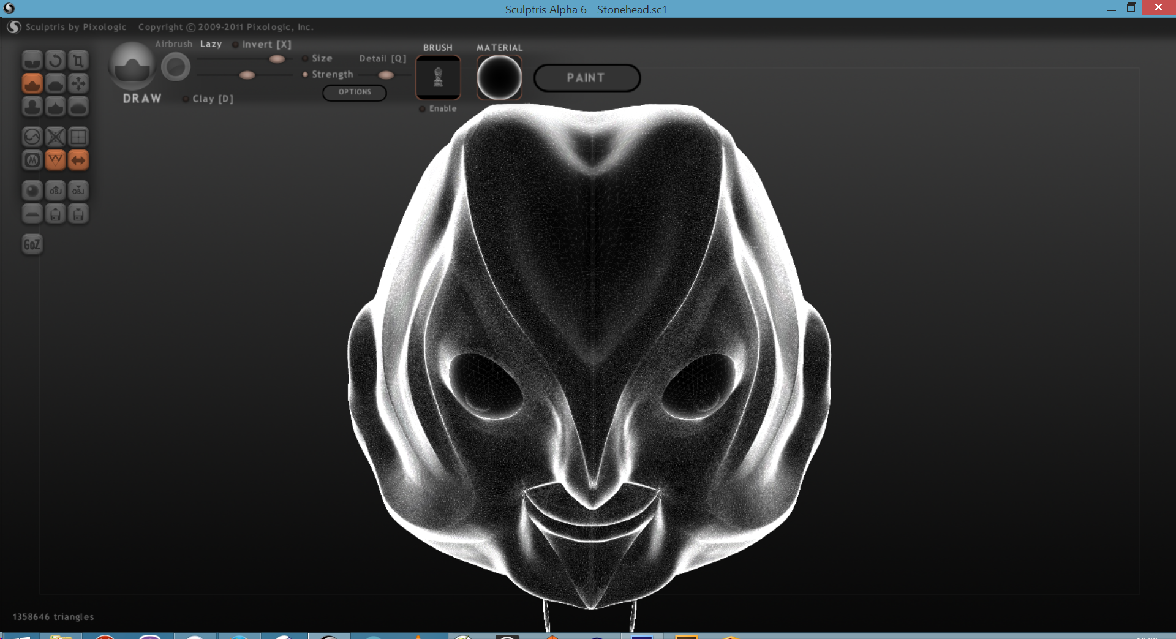Click the OPTIONS button
The height and width of the screenshot is (639, 1176).
click(355, 93)
